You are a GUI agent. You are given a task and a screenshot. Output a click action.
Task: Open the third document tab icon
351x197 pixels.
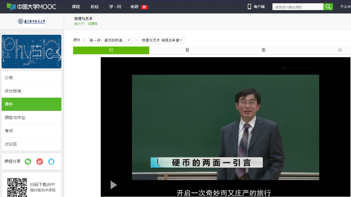[263, 50]
